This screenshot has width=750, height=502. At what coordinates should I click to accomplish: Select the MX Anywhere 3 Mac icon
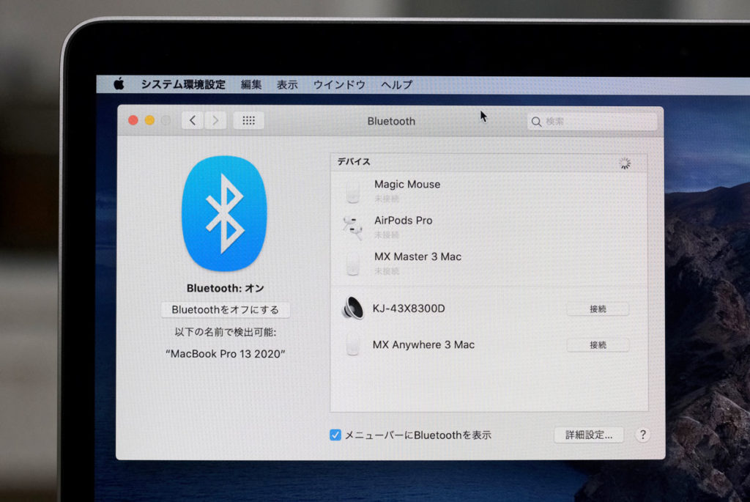353,344
